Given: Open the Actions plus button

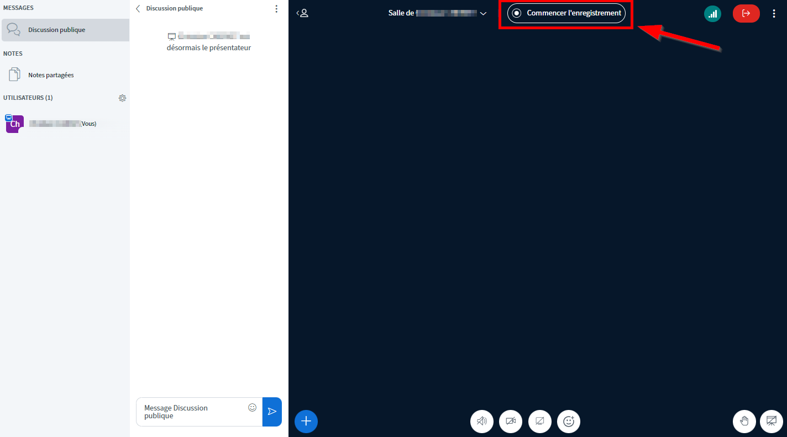Looking at the screenshot, I should 306,422.
